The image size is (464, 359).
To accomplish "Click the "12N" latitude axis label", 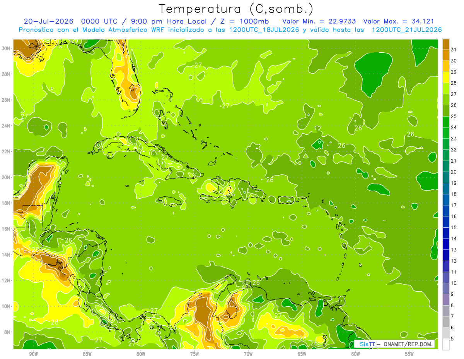I will [x=6, y=280].
